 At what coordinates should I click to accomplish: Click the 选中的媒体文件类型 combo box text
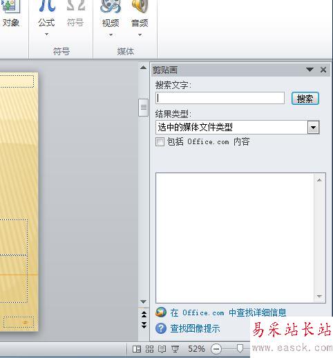click(195, 127)
